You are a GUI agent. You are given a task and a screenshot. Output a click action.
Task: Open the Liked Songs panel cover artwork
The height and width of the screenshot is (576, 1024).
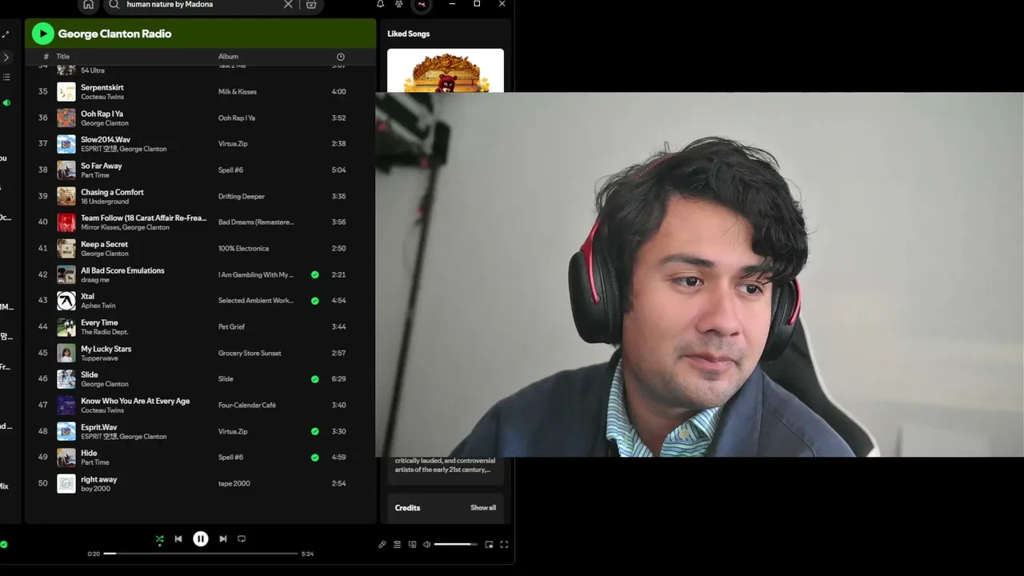coord(446,70)
